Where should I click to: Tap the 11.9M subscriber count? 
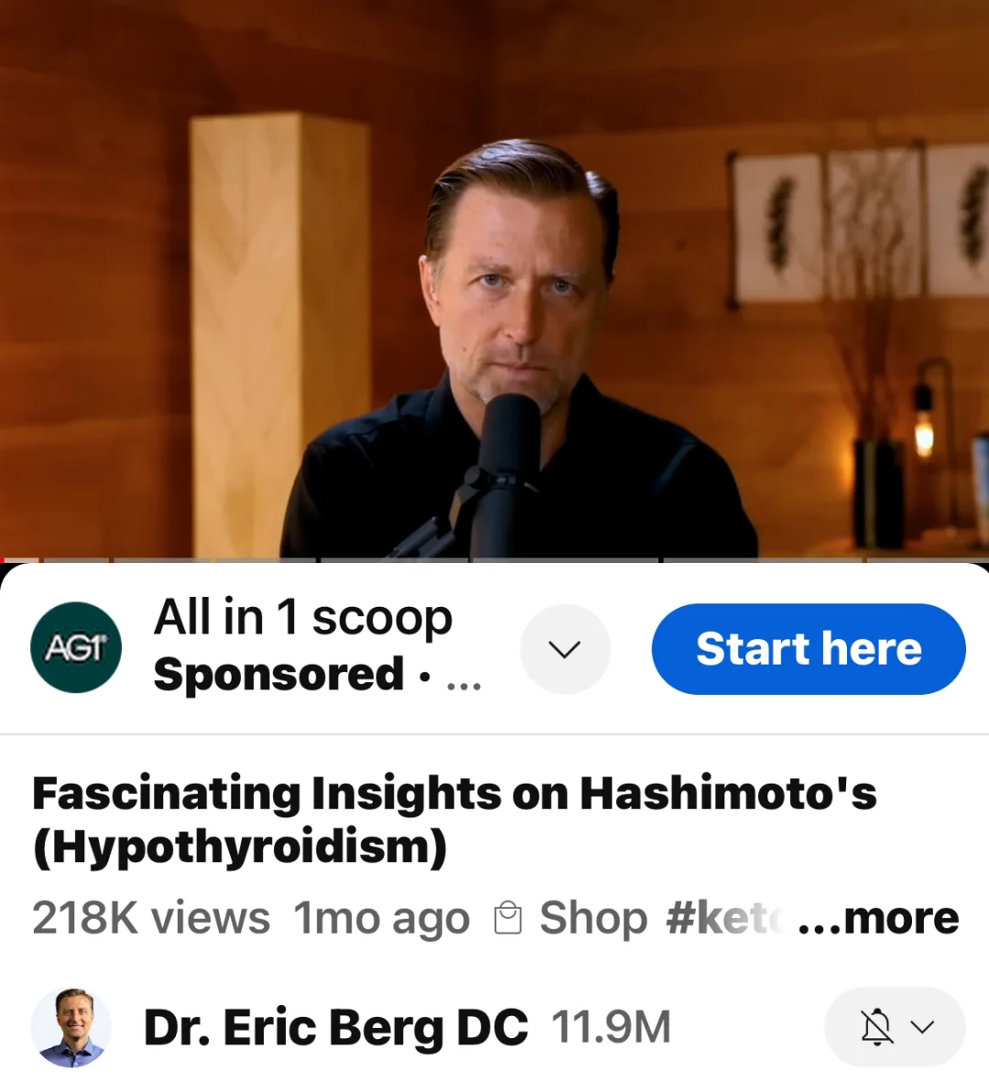pyautogui.click(x=611, y=1027)
